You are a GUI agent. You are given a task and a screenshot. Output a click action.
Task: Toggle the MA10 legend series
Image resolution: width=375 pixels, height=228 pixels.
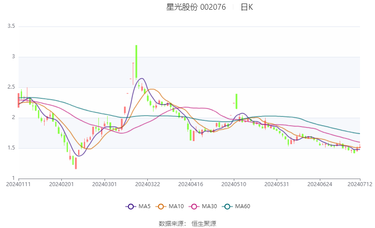pyautogui.click(x=169, y=206)
